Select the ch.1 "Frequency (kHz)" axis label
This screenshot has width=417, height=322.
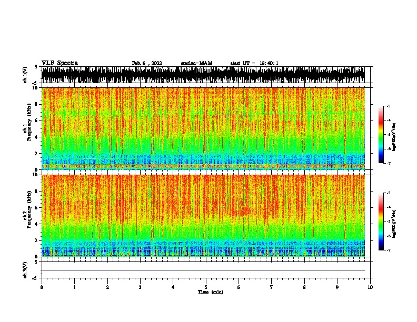tap(29, 123)
